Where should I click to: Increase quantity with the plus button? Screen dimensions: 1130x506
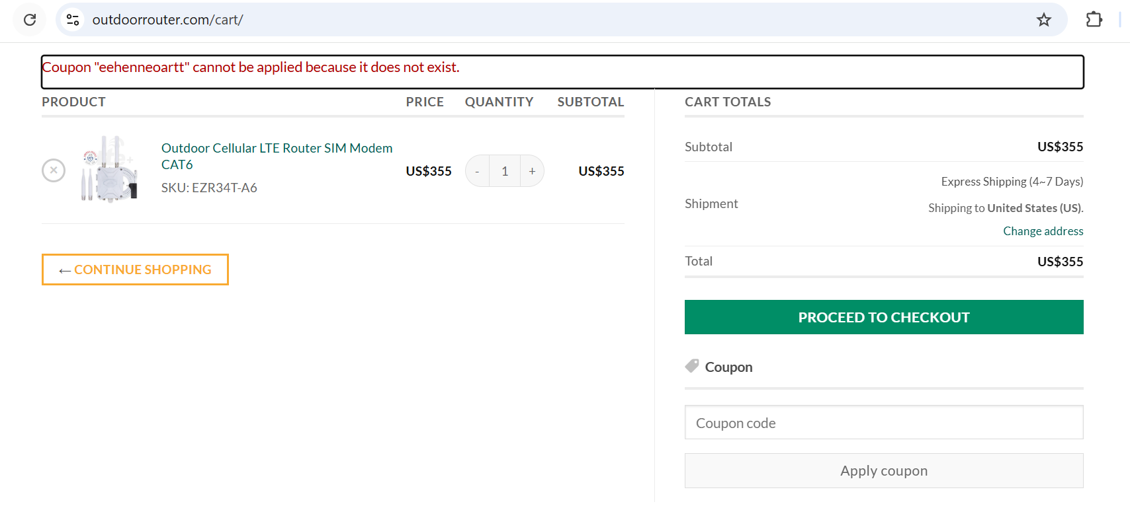coord(532,171)
